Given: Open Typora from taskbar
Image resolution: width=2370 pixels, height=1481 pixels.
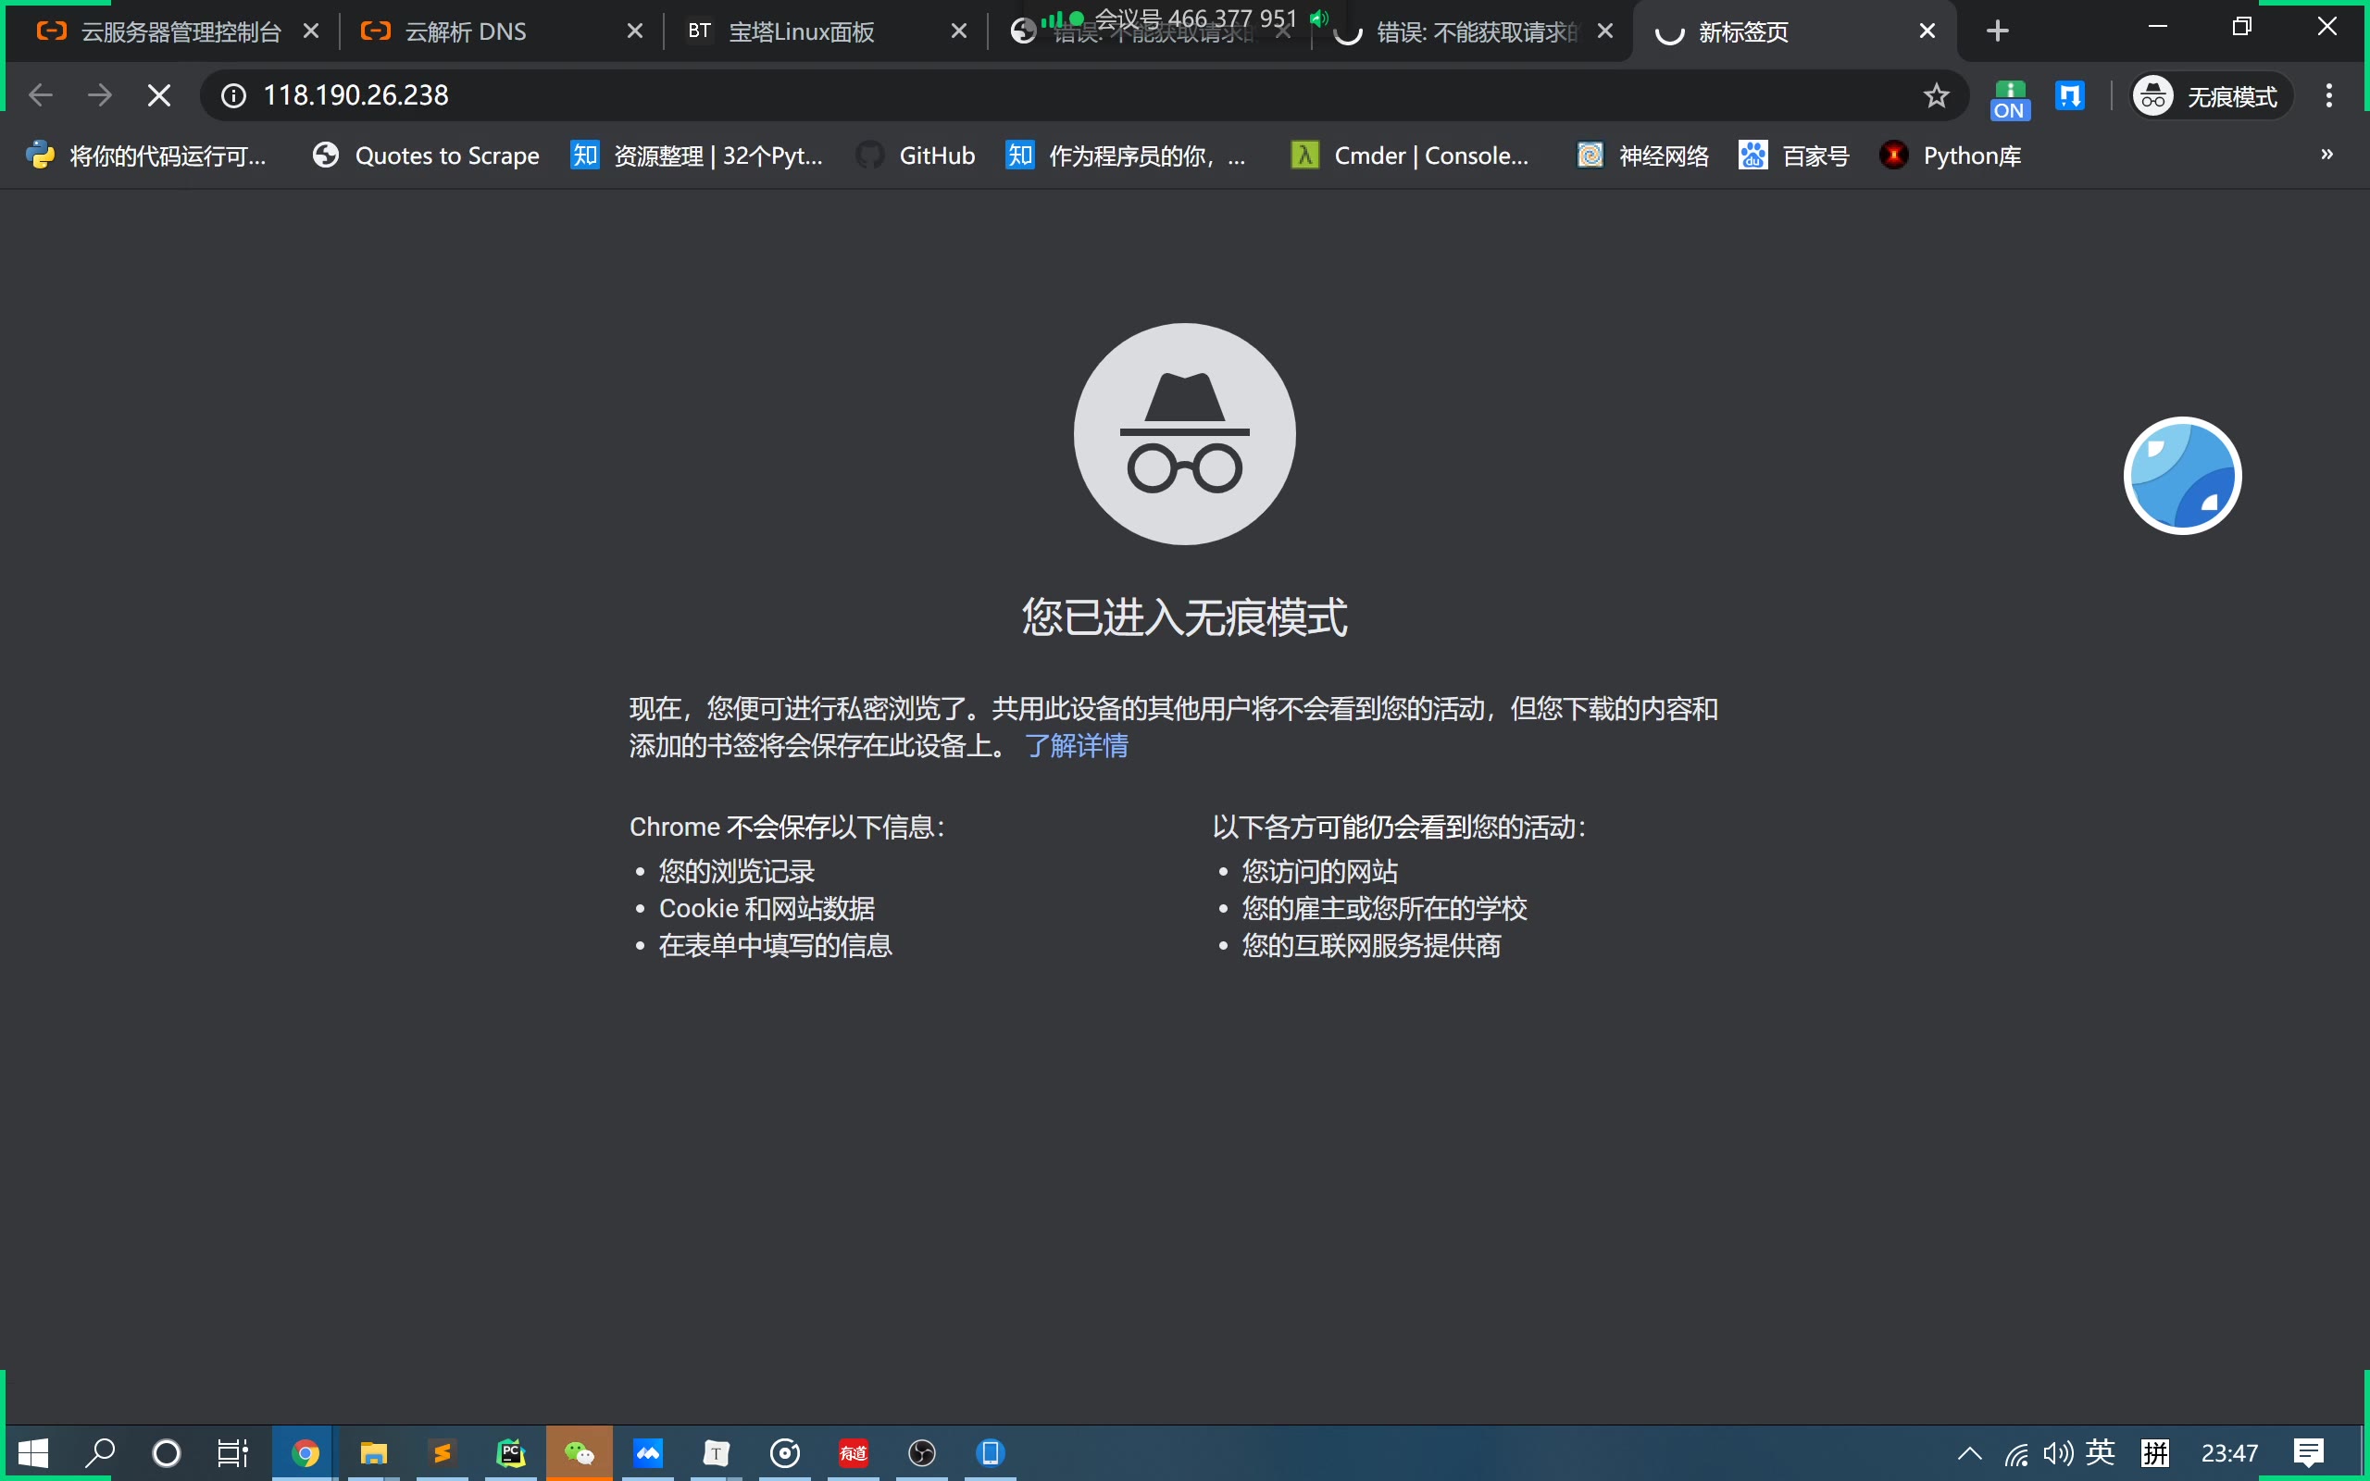Looking at the screenshot, I should coord(717,1452).
